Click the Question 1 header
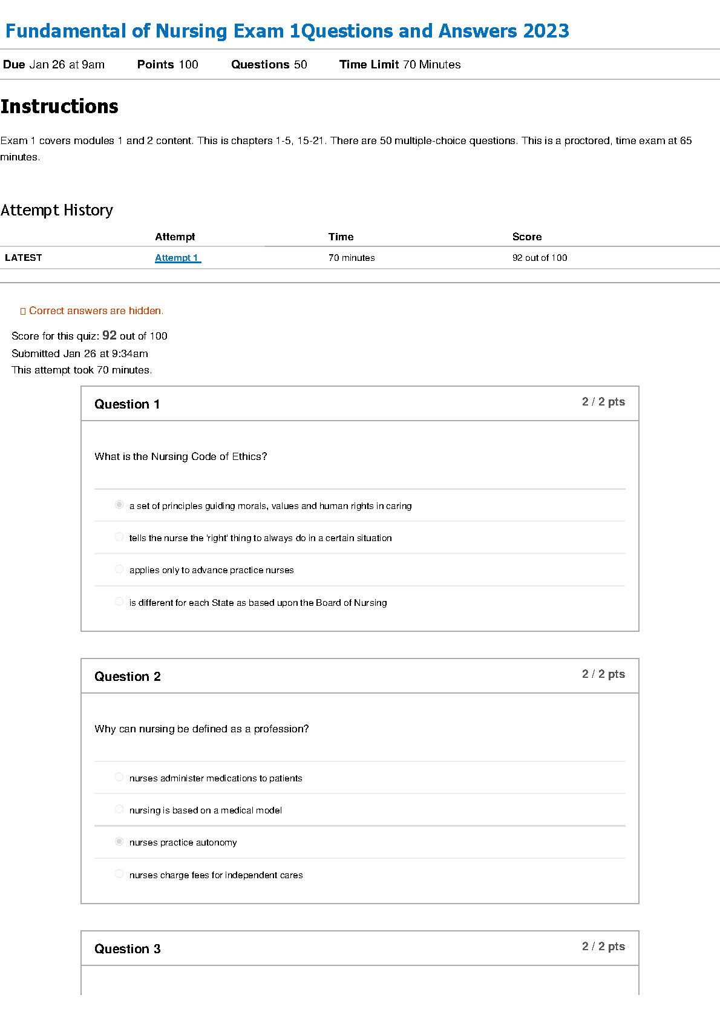Image resolution: width=720 pixels, height=1018 pixels. click(x=127, y=404)
